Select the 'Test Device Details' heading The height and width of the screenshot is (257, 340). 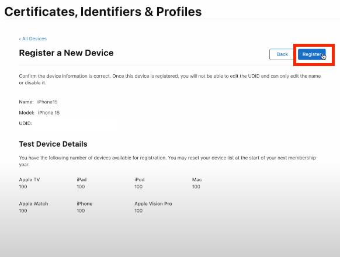pyautogui.click(x=53, y=144)
